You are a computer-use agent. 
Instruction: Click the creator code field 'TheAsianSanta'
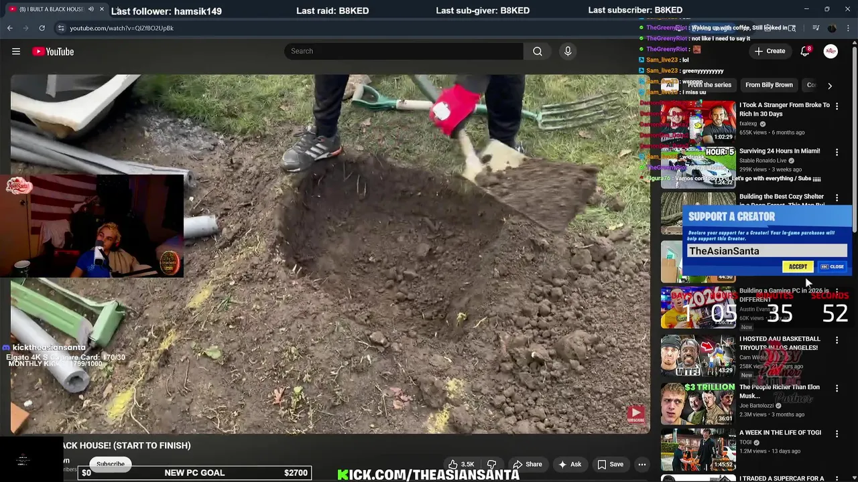coord(767,251)
